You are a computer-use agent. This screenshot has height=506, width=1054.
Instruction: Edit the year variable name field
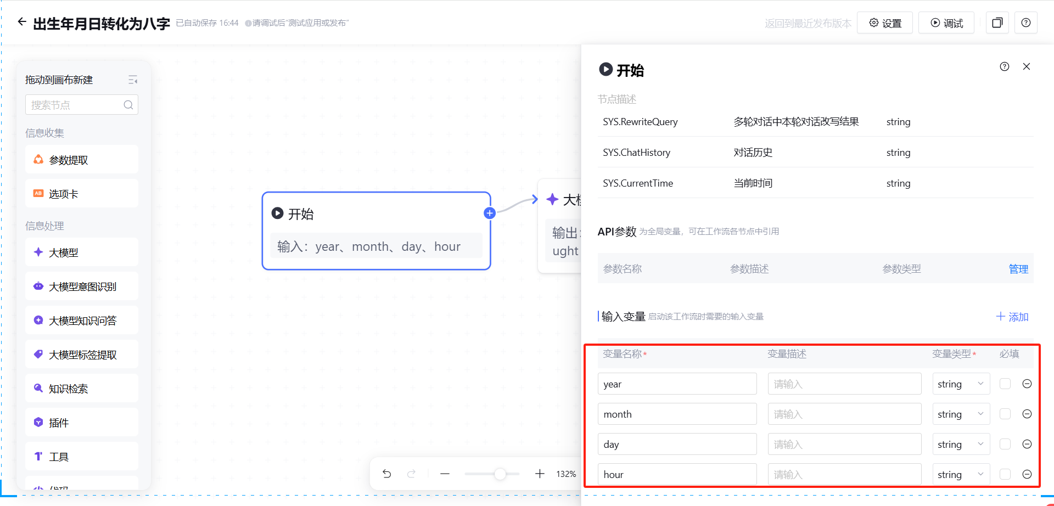677,384
